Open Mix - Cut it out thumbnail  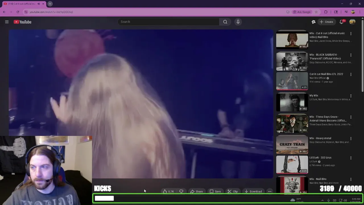292,40
